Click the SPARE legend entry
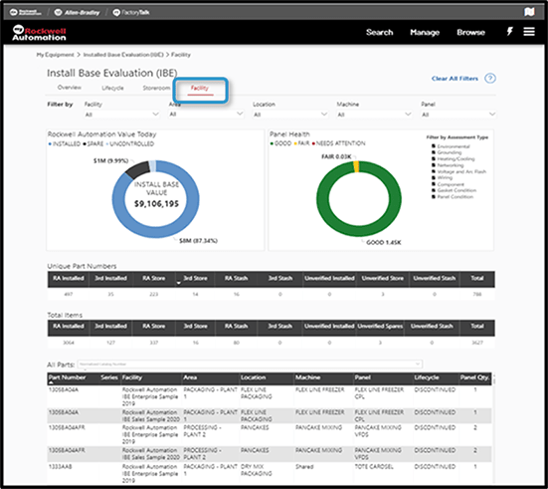This screenshot has height=489, width=548. click(92, 143)
